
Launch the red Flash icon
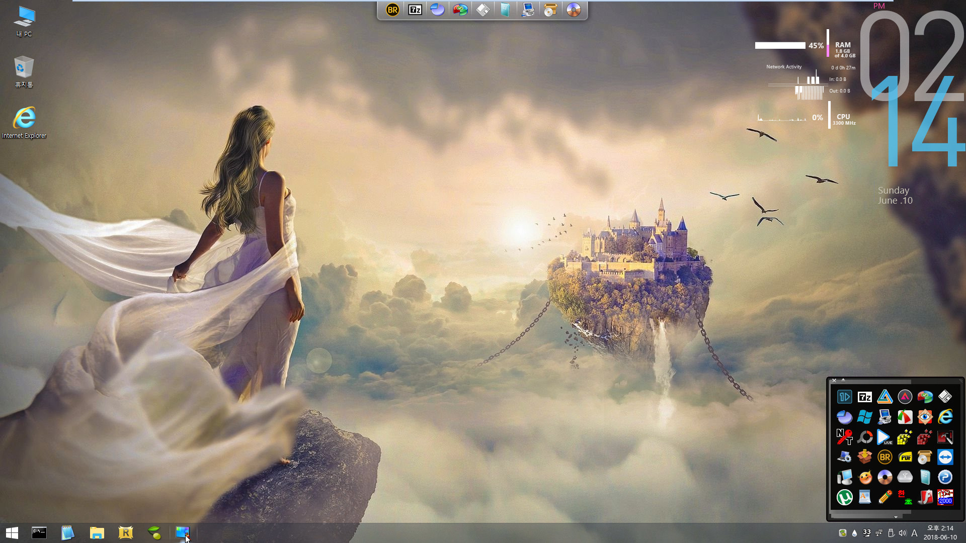click(x=925, y=497)
